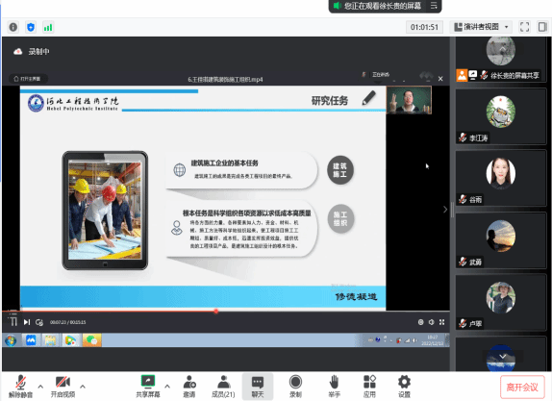Open the 成员(21) participants list

point(223,387)
